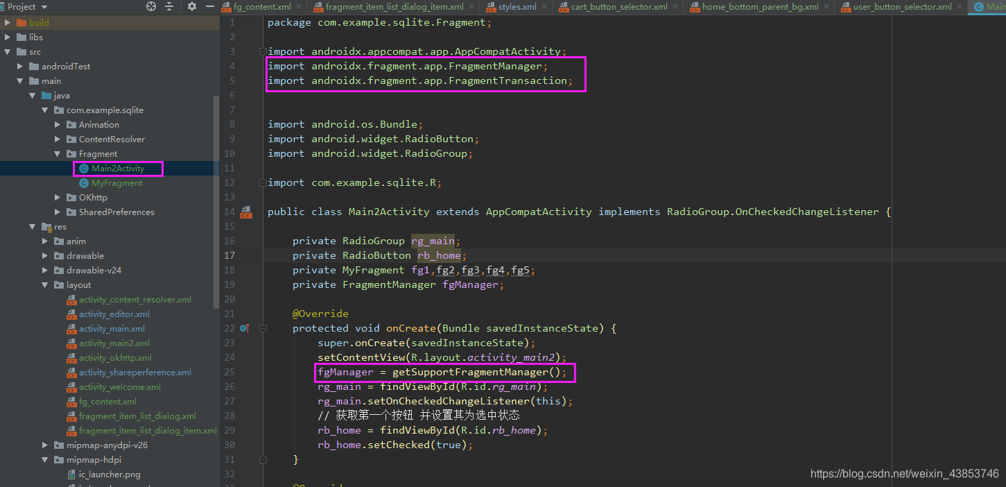Click the rb_home field on line 17

pyautogui.click(x=439, y=256)
